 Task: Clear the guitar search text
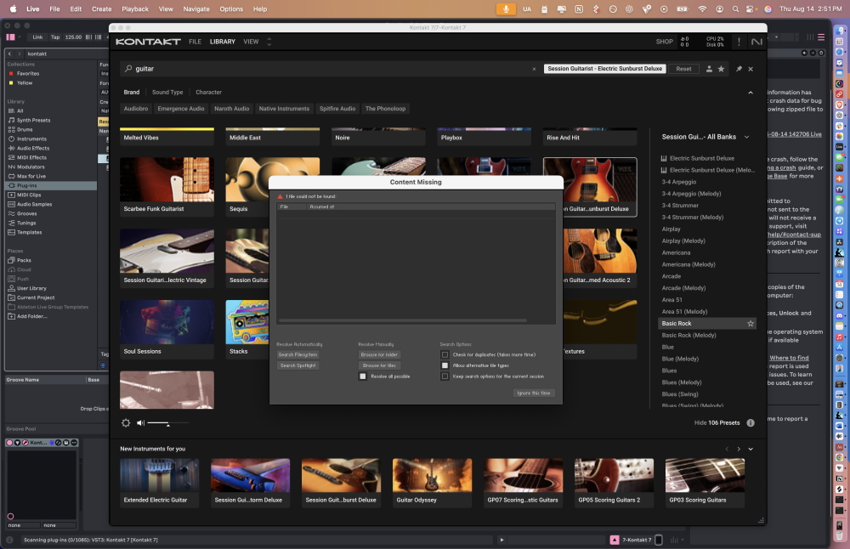534,69
